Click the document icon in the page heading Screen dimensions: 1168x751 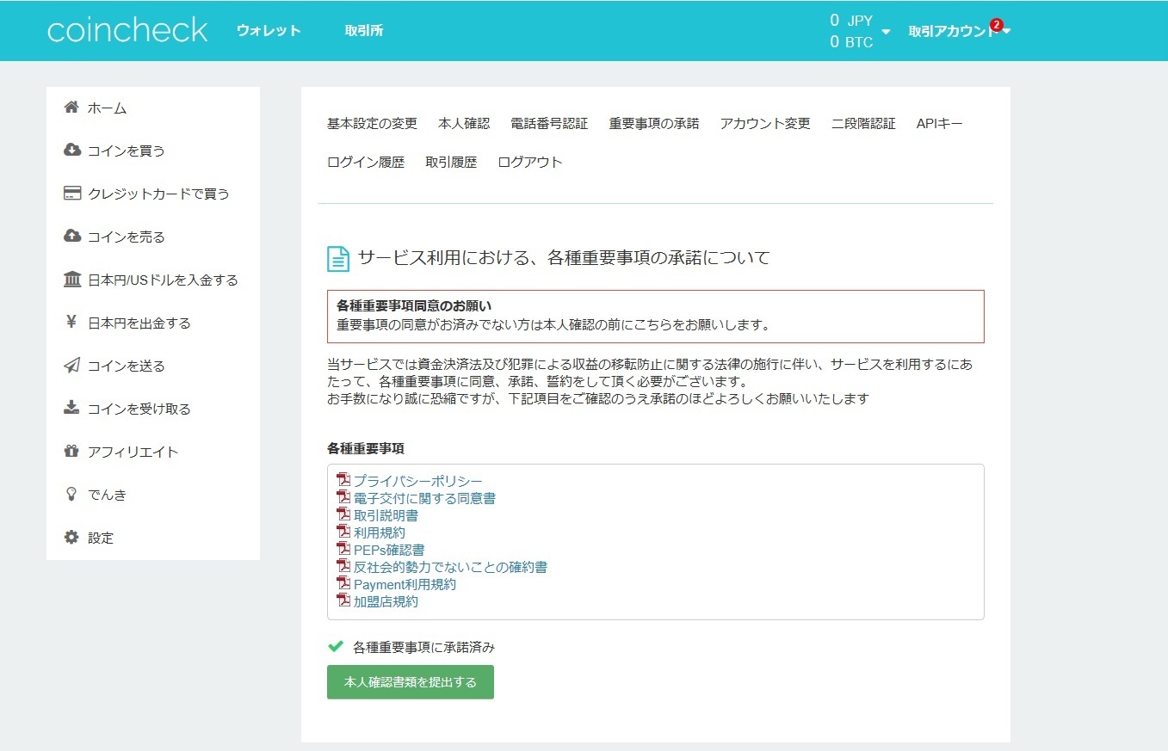338,258
